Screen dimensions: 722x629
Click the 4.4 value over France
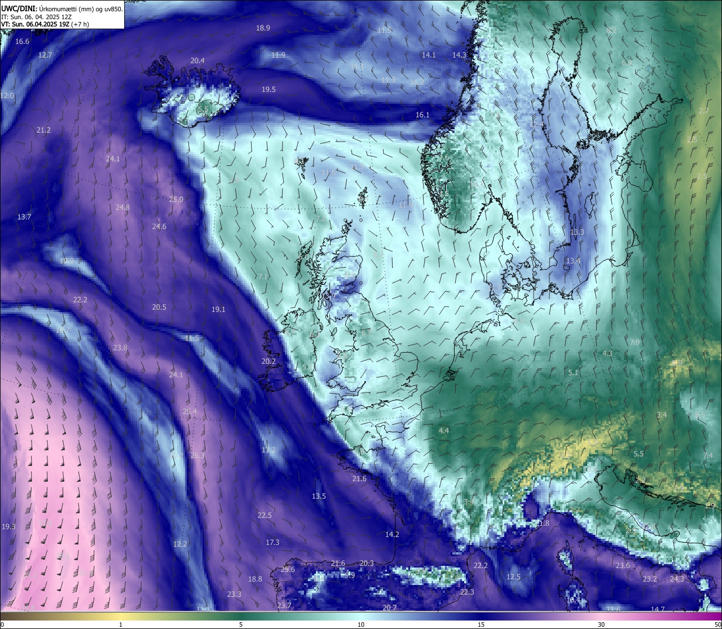pos(444,430)
